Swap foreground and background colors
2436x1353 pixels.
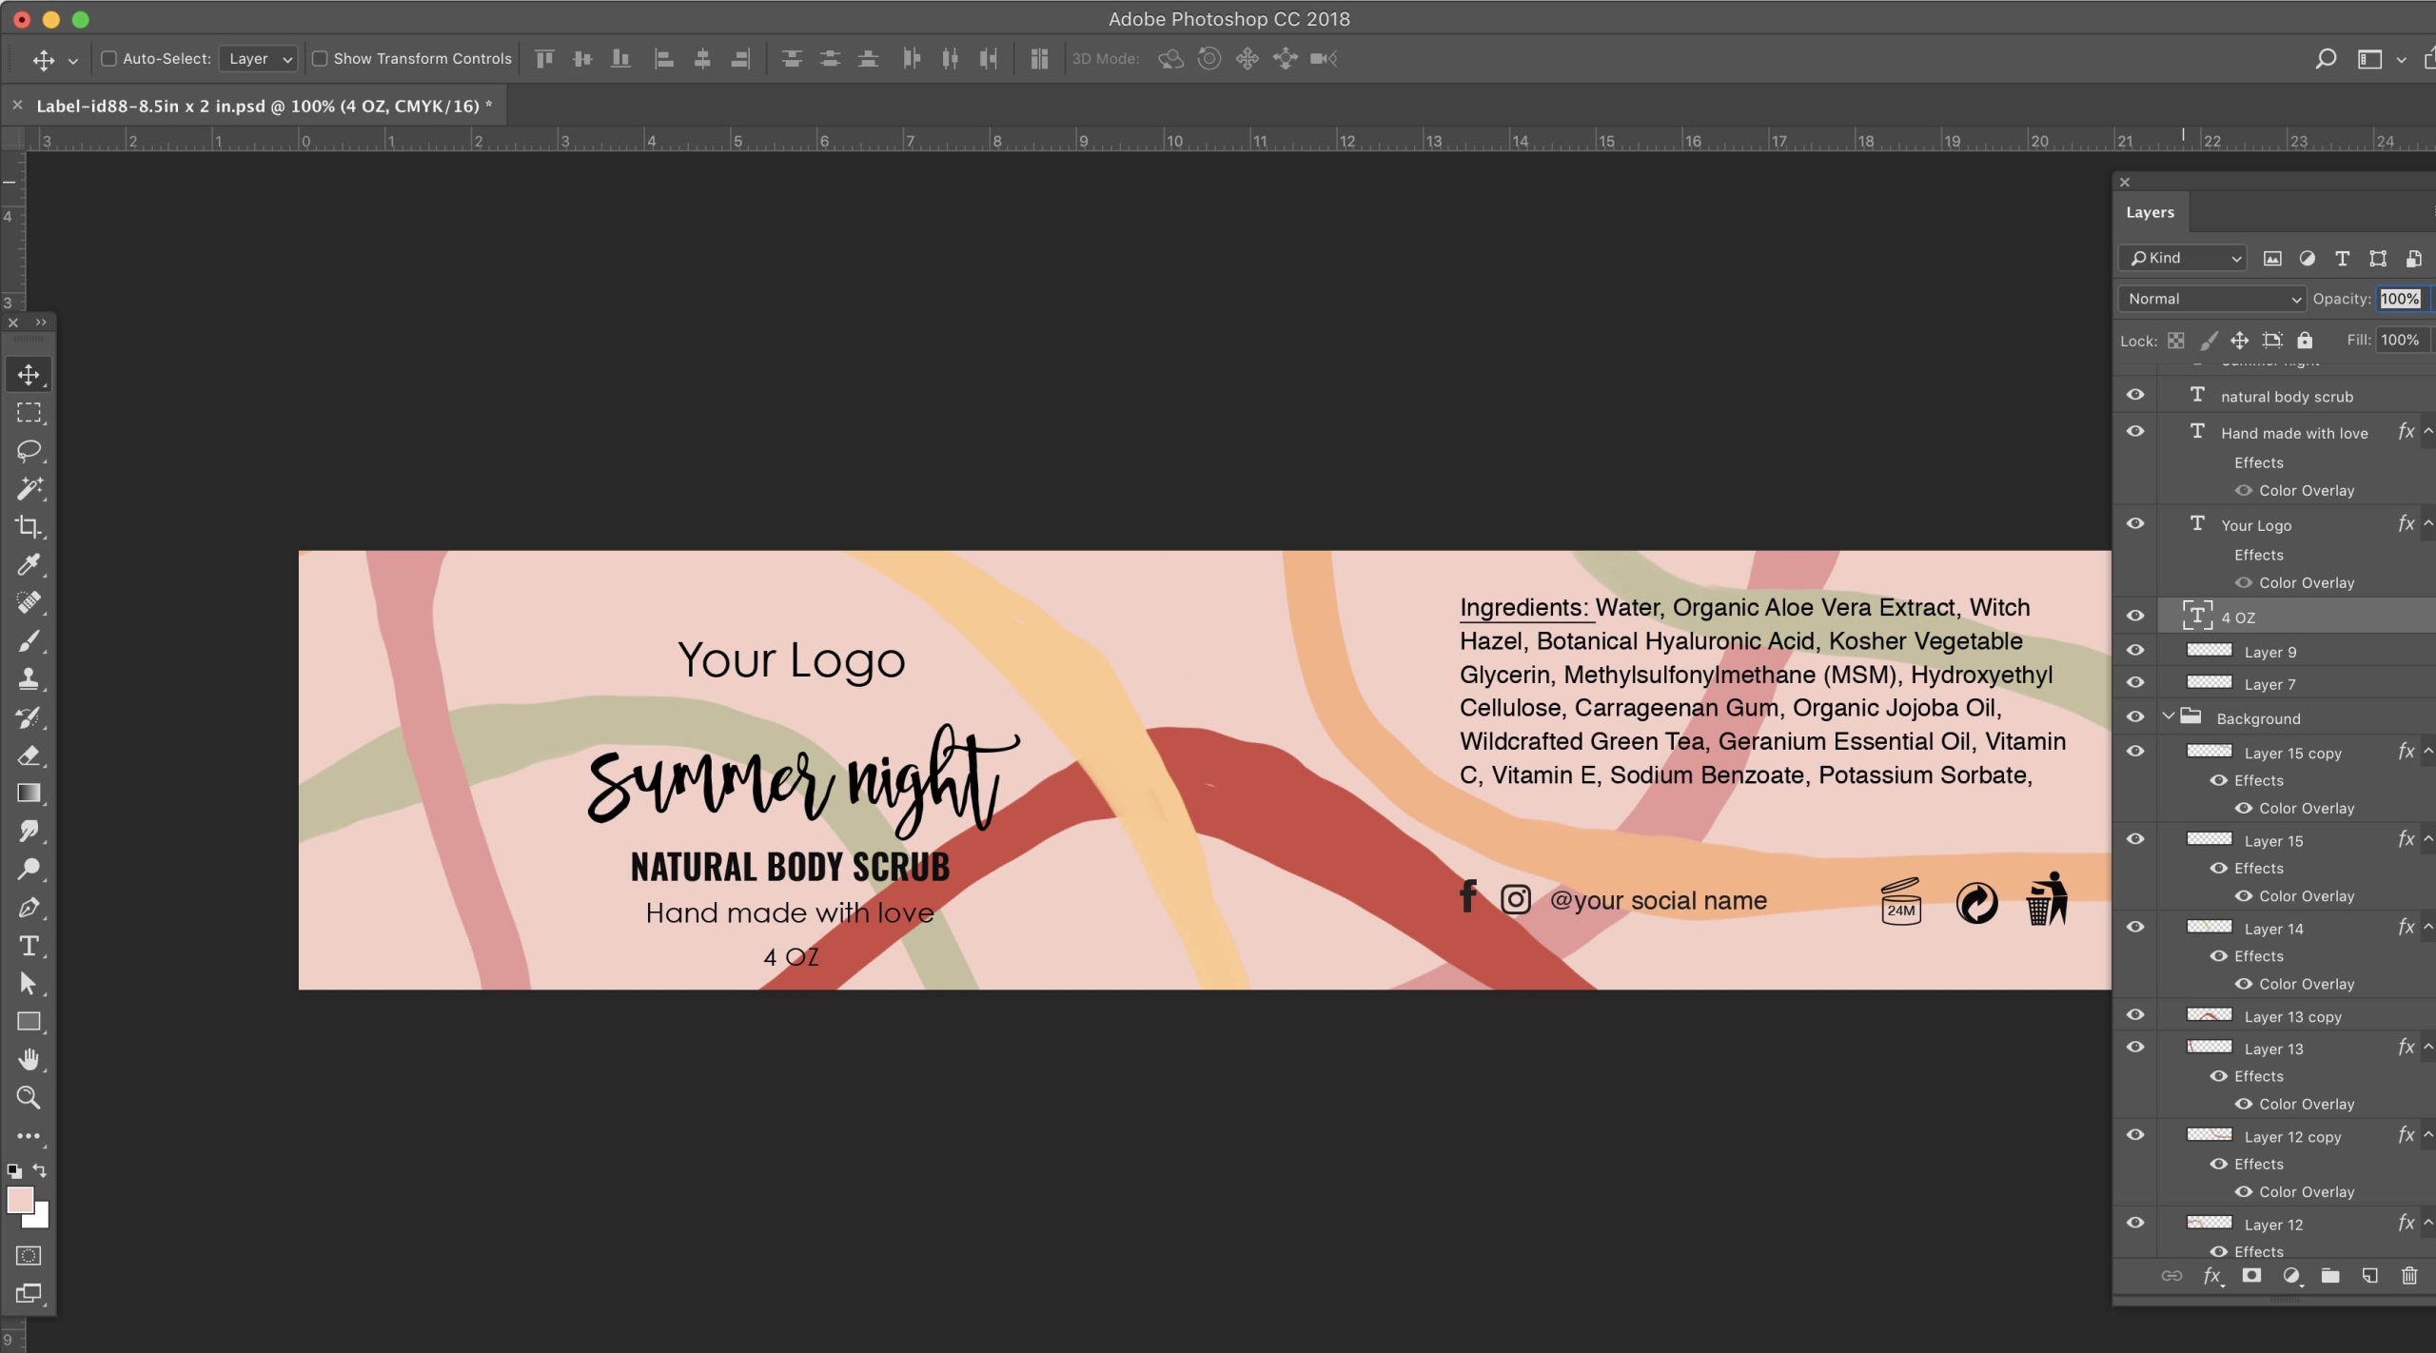(40, 1170)
